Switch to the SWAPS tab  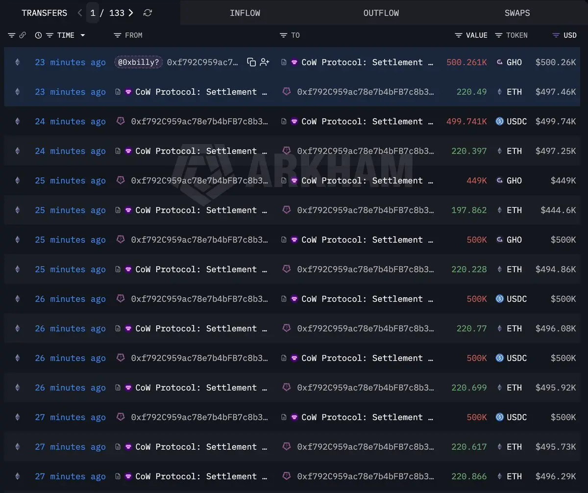click(x=517, y=13)
